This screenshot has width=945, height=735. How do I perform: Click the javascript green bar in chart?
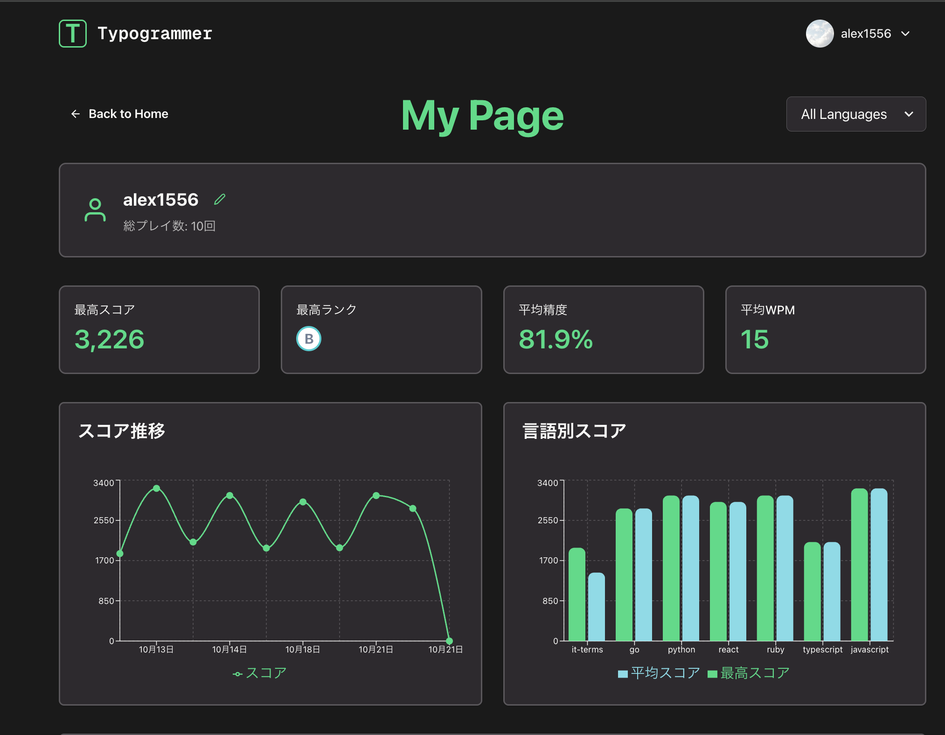(x=859, y=564)
